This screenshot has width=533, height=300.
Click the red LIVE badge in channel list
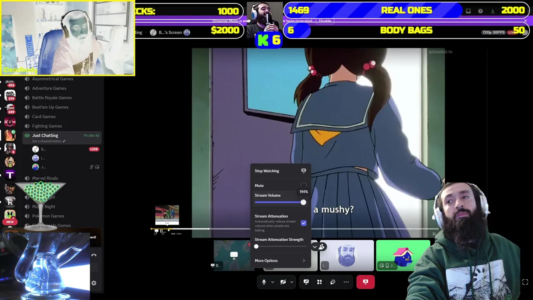pos(94,149)
